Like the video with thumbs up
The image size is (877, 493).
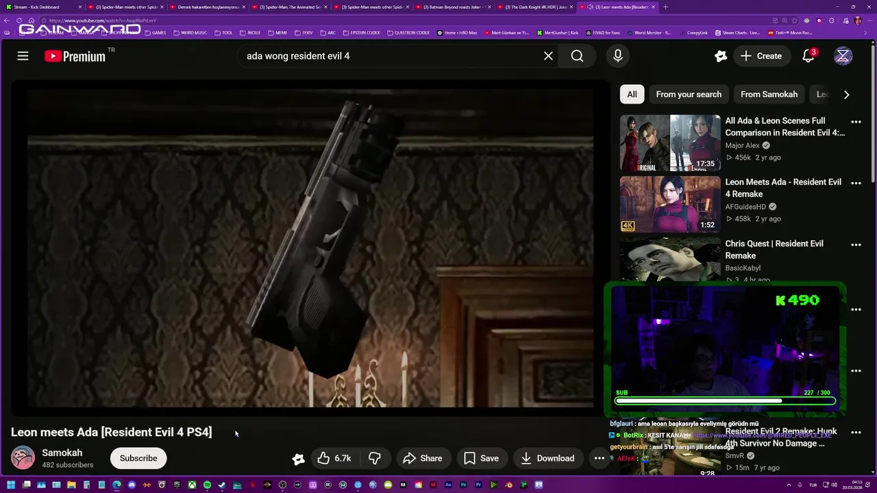(334, 458)
